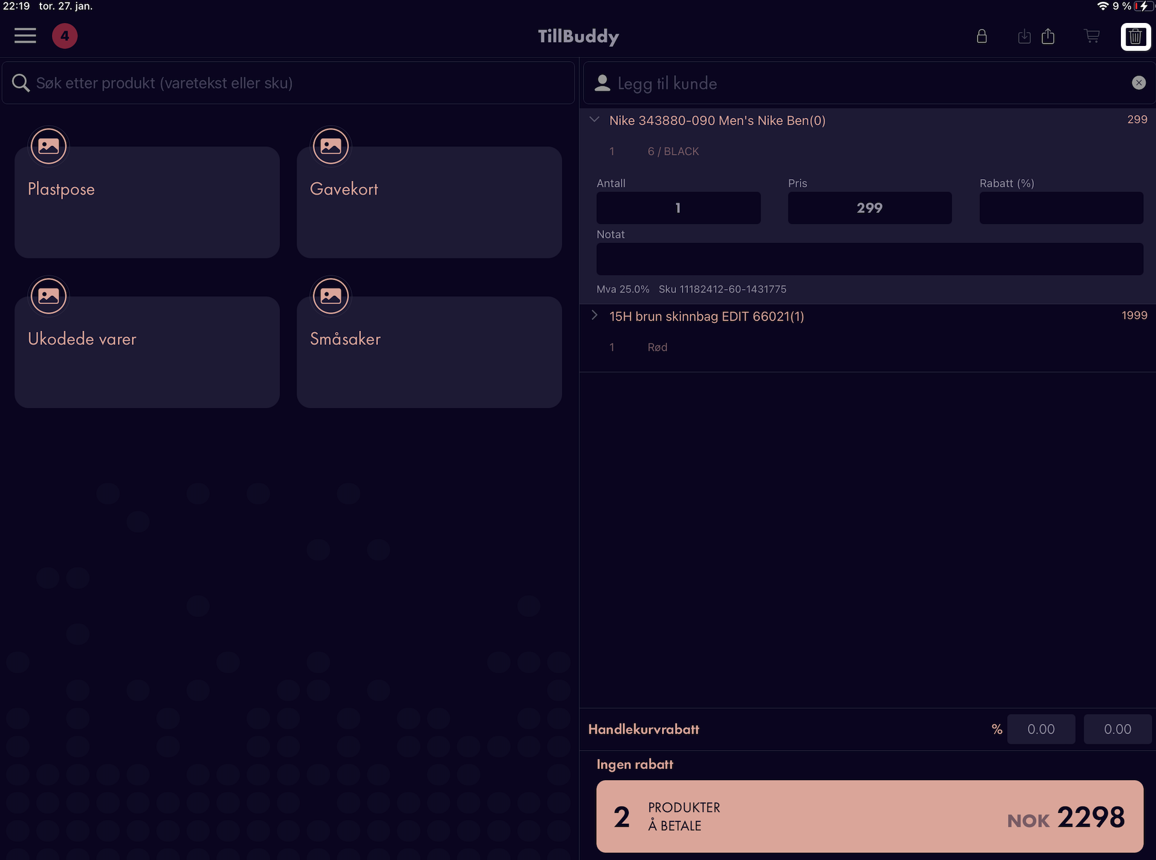This screenshot has height=860, width=1156.
Task: Tap the red notification badge showing 4
Action: click(65, 36)
